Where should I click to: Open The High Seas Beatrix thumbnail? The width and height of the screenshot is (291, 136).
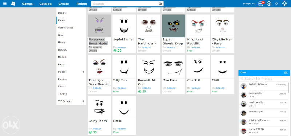[x=99, y=67]
